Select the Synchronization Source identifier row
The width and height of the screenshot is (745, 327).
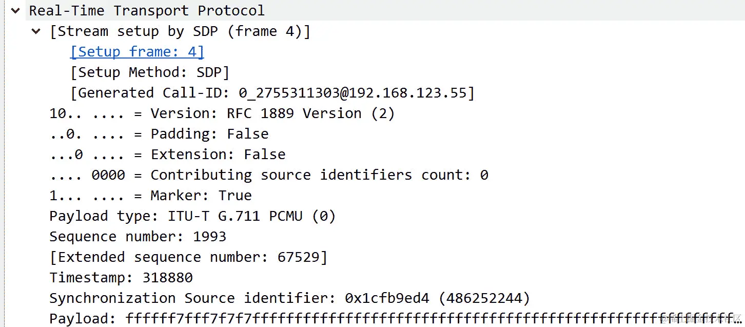coord(290,298)
